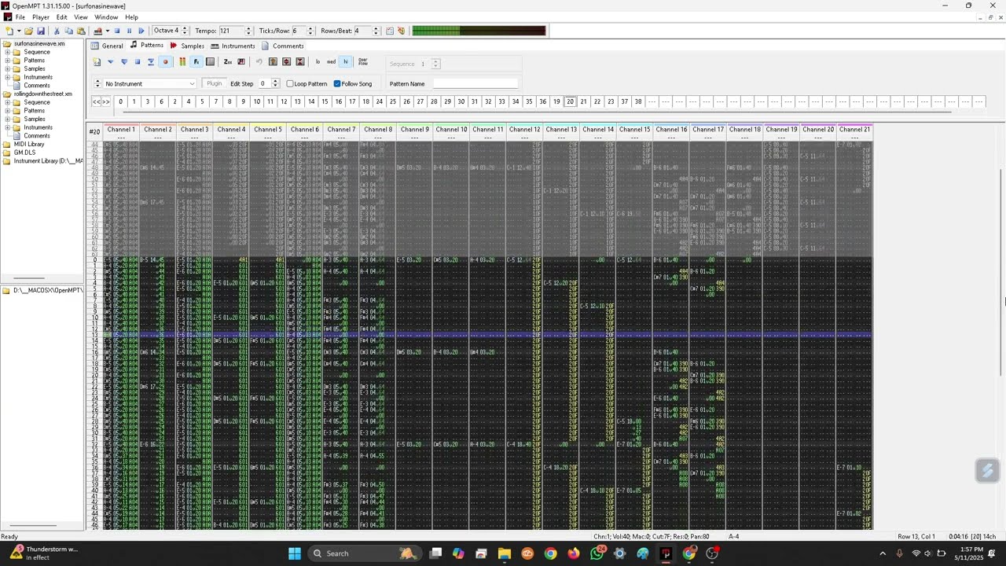Click the Zxx macro configuration icon
This screenshot has width=1006, height=566.
coord(227,62)
